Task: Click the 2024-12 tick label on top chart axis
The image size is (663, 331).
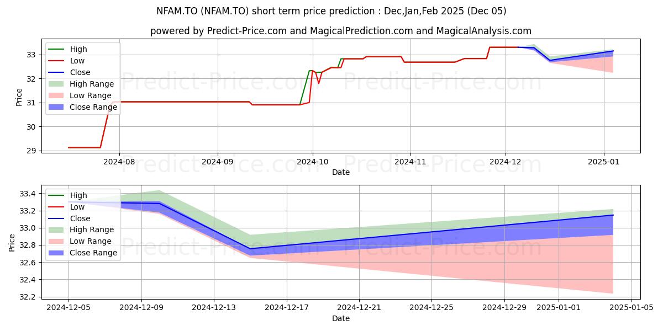Action: pyautogui.click(x=506, y=163)
